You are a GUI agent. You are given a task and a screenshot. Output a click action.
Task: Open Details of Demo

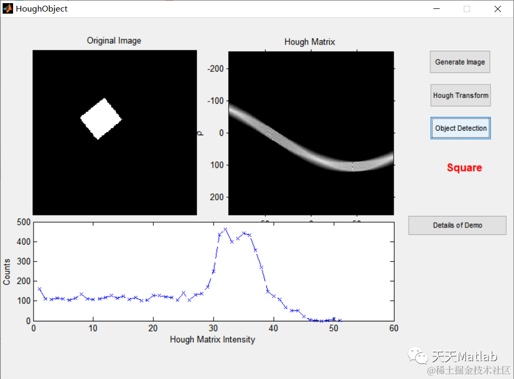coord(457,225)
